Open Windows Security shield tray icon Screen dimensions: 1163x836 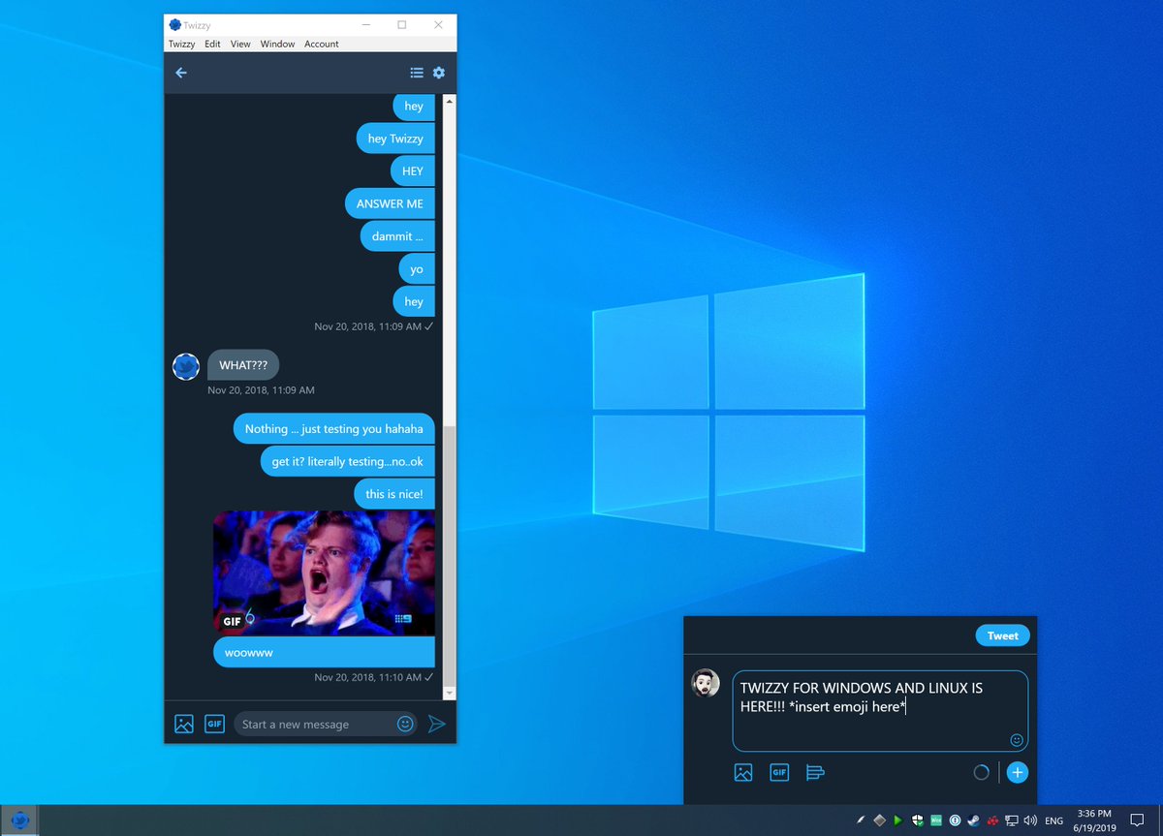tap(917, 821)
